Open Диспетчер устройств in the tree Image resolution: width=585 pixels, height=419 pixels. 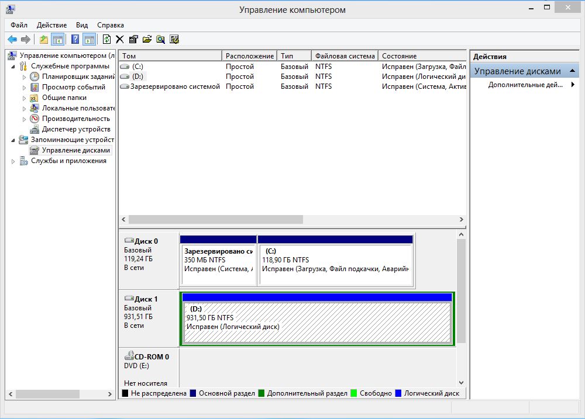point(76,129)
